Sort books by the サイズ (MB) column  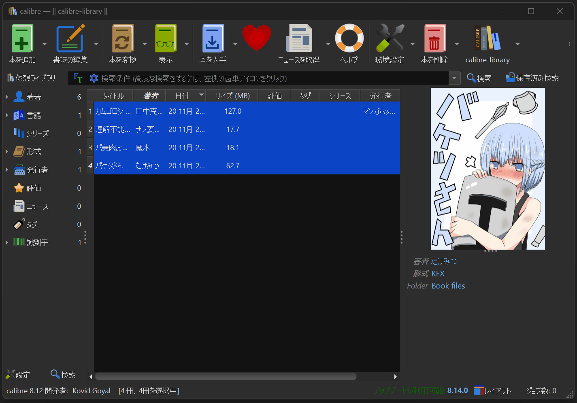coord(232,95)
